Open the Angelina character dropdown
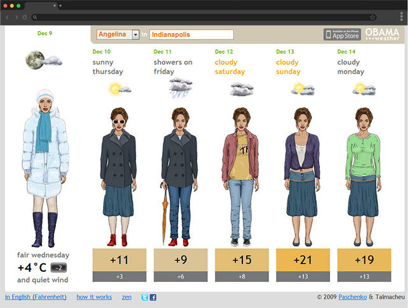The width and height of the screenshot is (409, 308). pos(135,35)
